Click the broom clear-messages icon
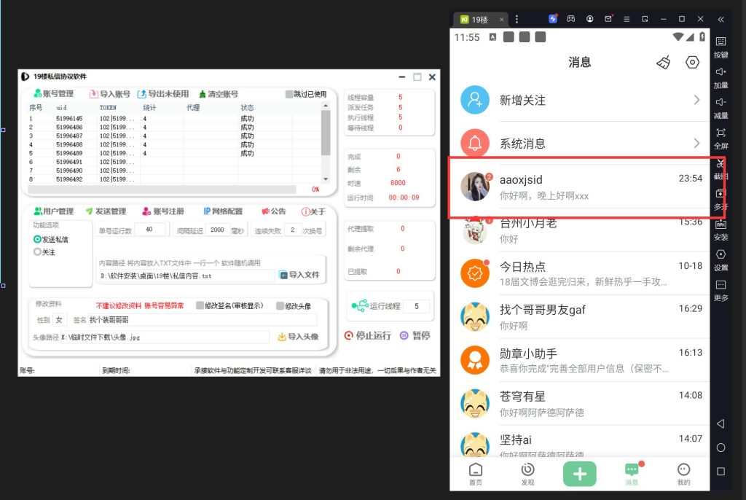746x500 pixels. click(663, 63)
